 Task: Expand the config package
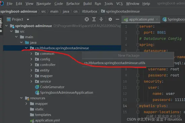pyautogui.click(x=31, y=59)
